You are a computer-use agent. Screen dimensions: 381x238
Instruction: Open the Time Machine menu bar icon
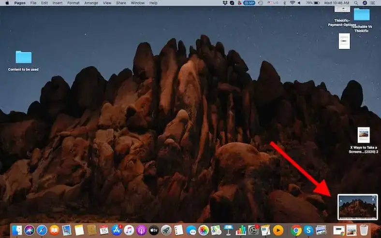coord(261,3)
